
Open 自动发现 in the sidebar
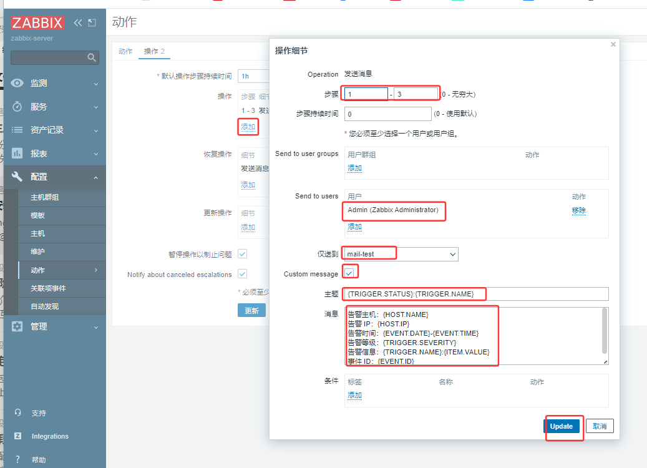click(44, 306)
